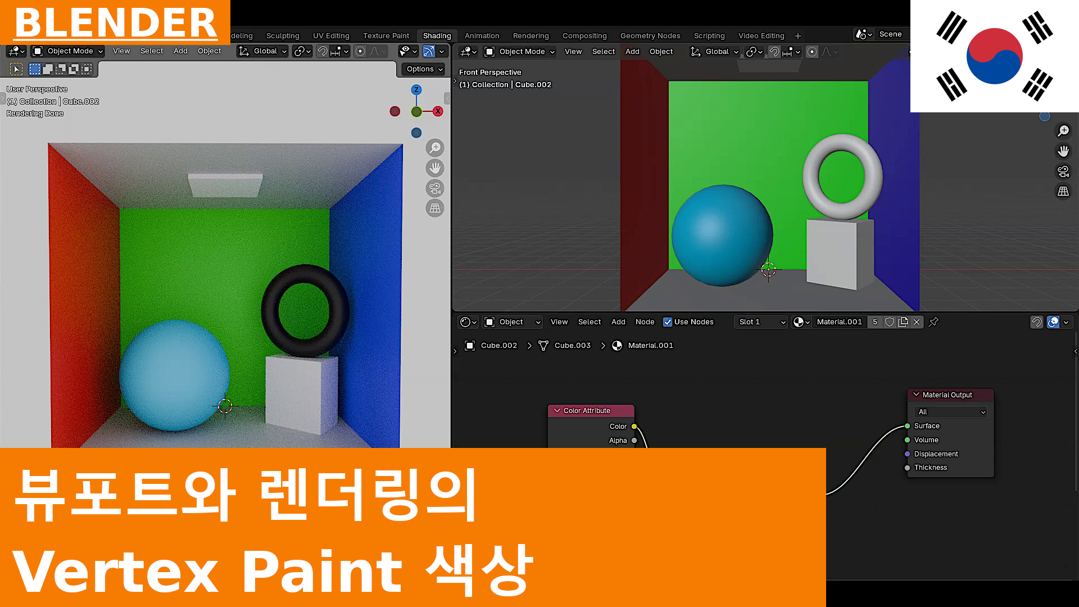Viewport: 1079px width, 607px height.
Task: Open Node menu in shader editor
Action: coord(645,322)
